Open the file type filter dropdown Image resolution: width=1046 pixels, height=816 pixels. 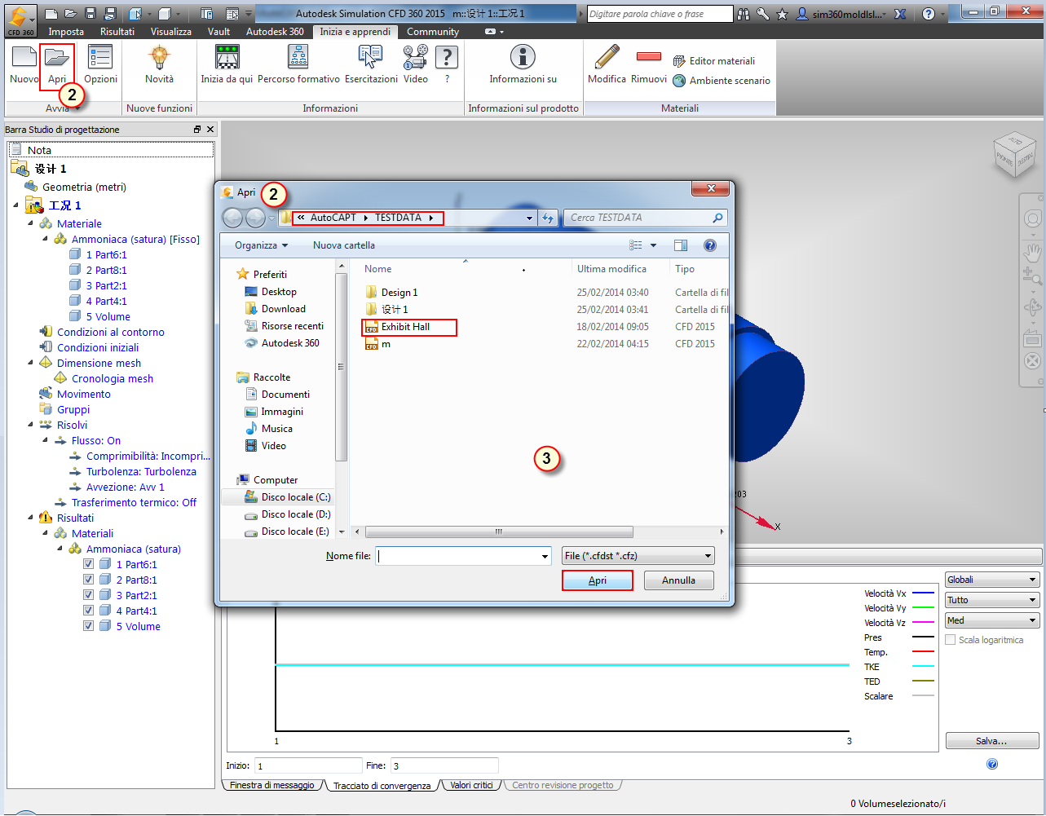638,556
